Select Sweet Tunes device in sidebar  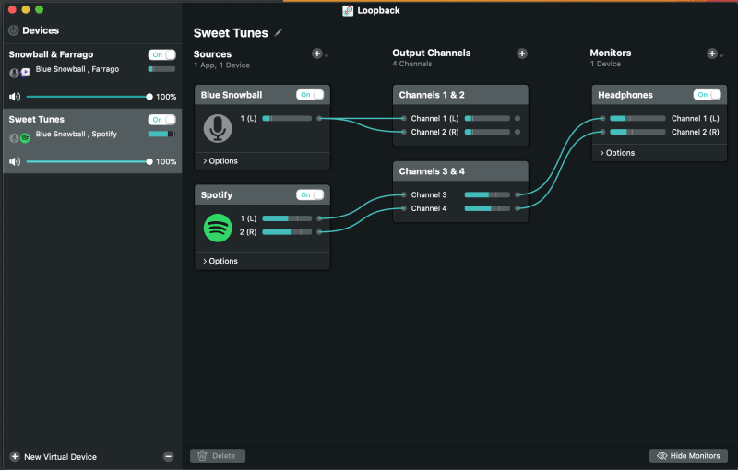point(92,141)
